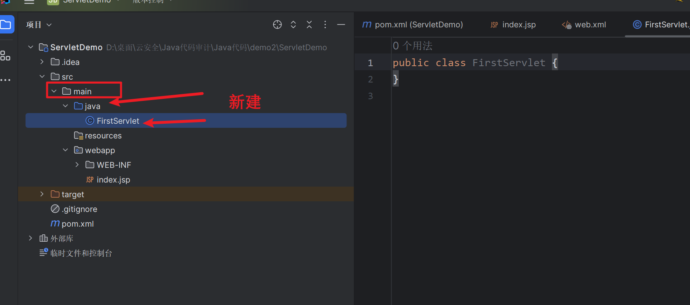Switch to pom.xml (ServletDemo) tab
Viewport: 690px width, 305px height.
(x=413, y=24)
